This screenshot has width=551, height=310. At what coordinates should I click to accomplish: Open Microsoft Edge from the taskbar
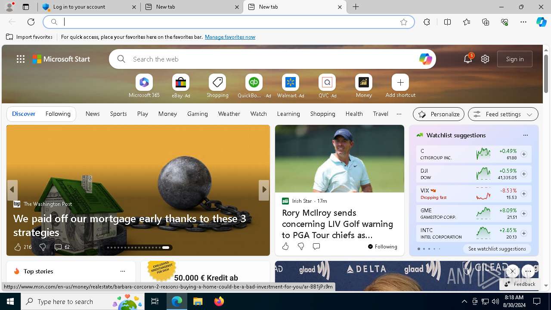(x=177, y=301)
